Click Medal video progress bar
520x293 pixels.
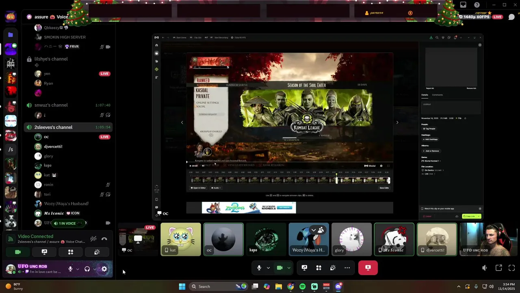click(x=290, y=162)
